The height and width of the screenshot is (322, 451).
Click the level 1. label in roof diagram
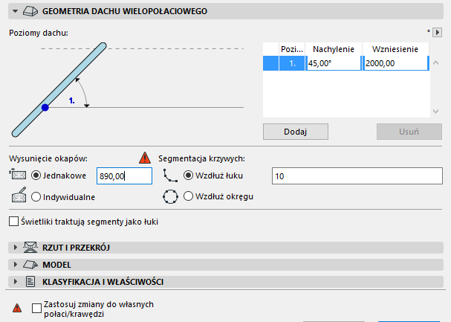pos(72,100)
